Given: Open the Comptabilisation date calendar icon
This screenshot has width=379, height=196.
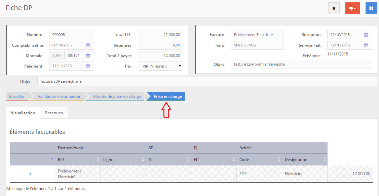Looking at the screenshot, I should tap(88, 45).
